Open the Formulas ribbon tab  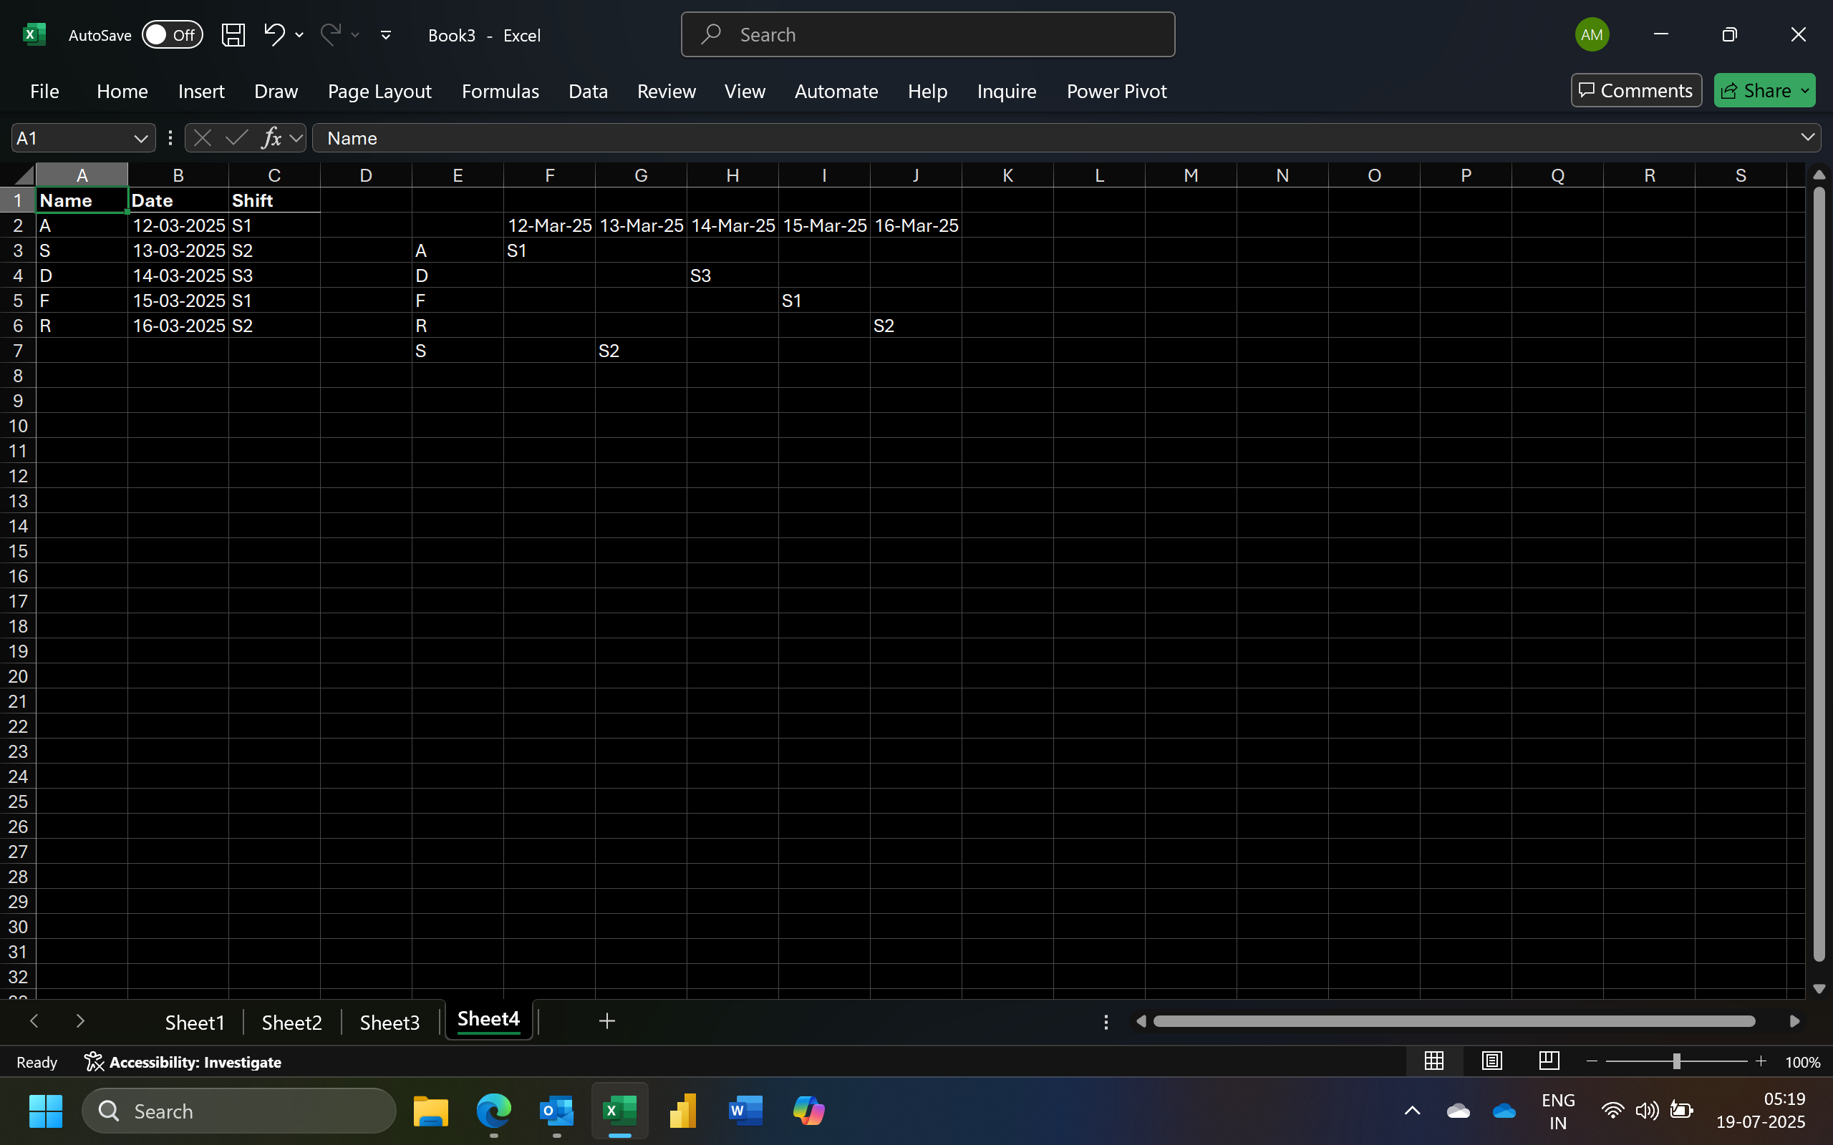coord(500,92)
